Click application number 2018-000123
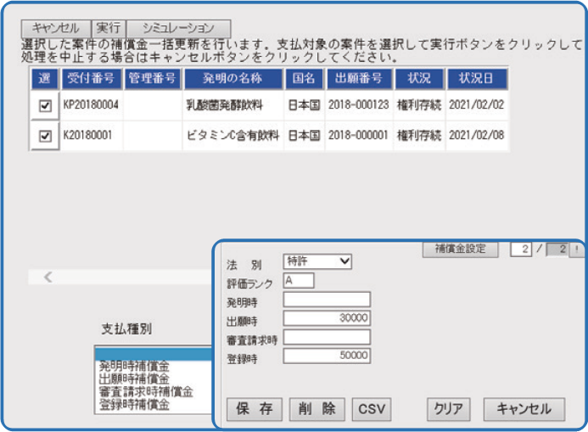588x432 pixels. 359,104
